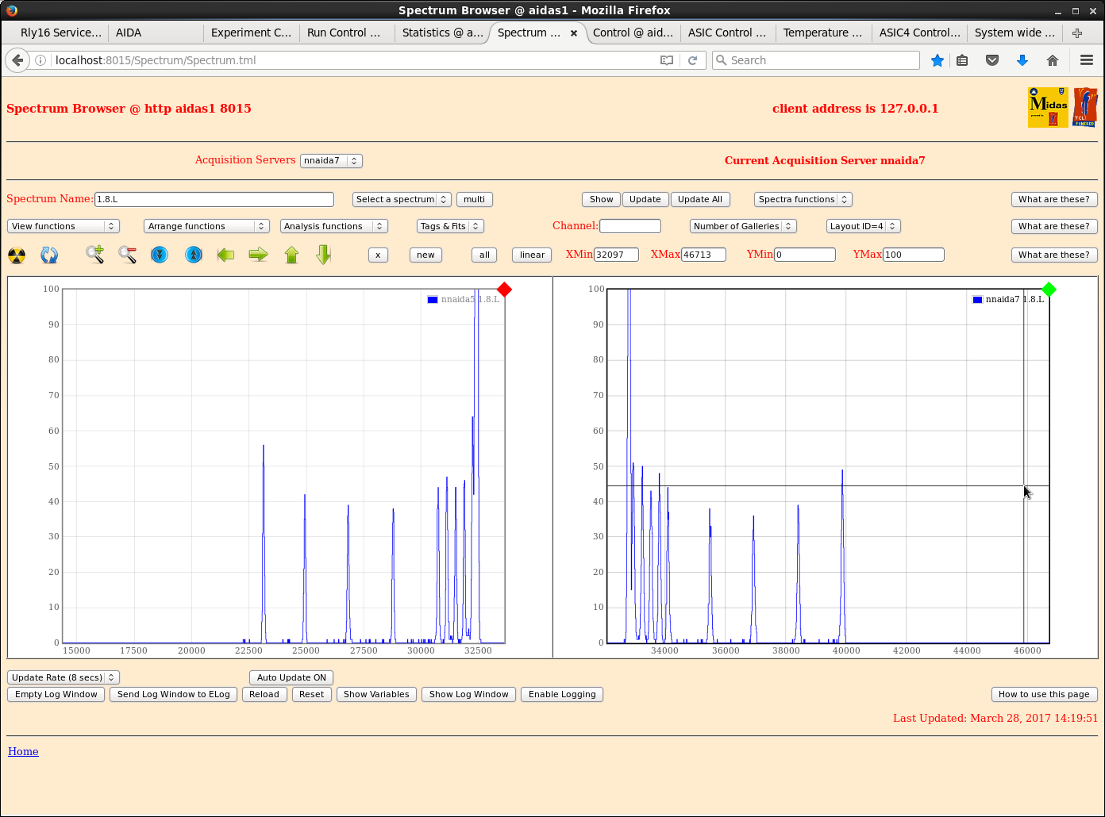Expand the Spectra functions dropdown

(x=803, y=199)
